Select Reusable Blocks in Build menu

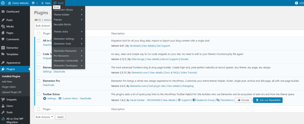pos(62,25)
